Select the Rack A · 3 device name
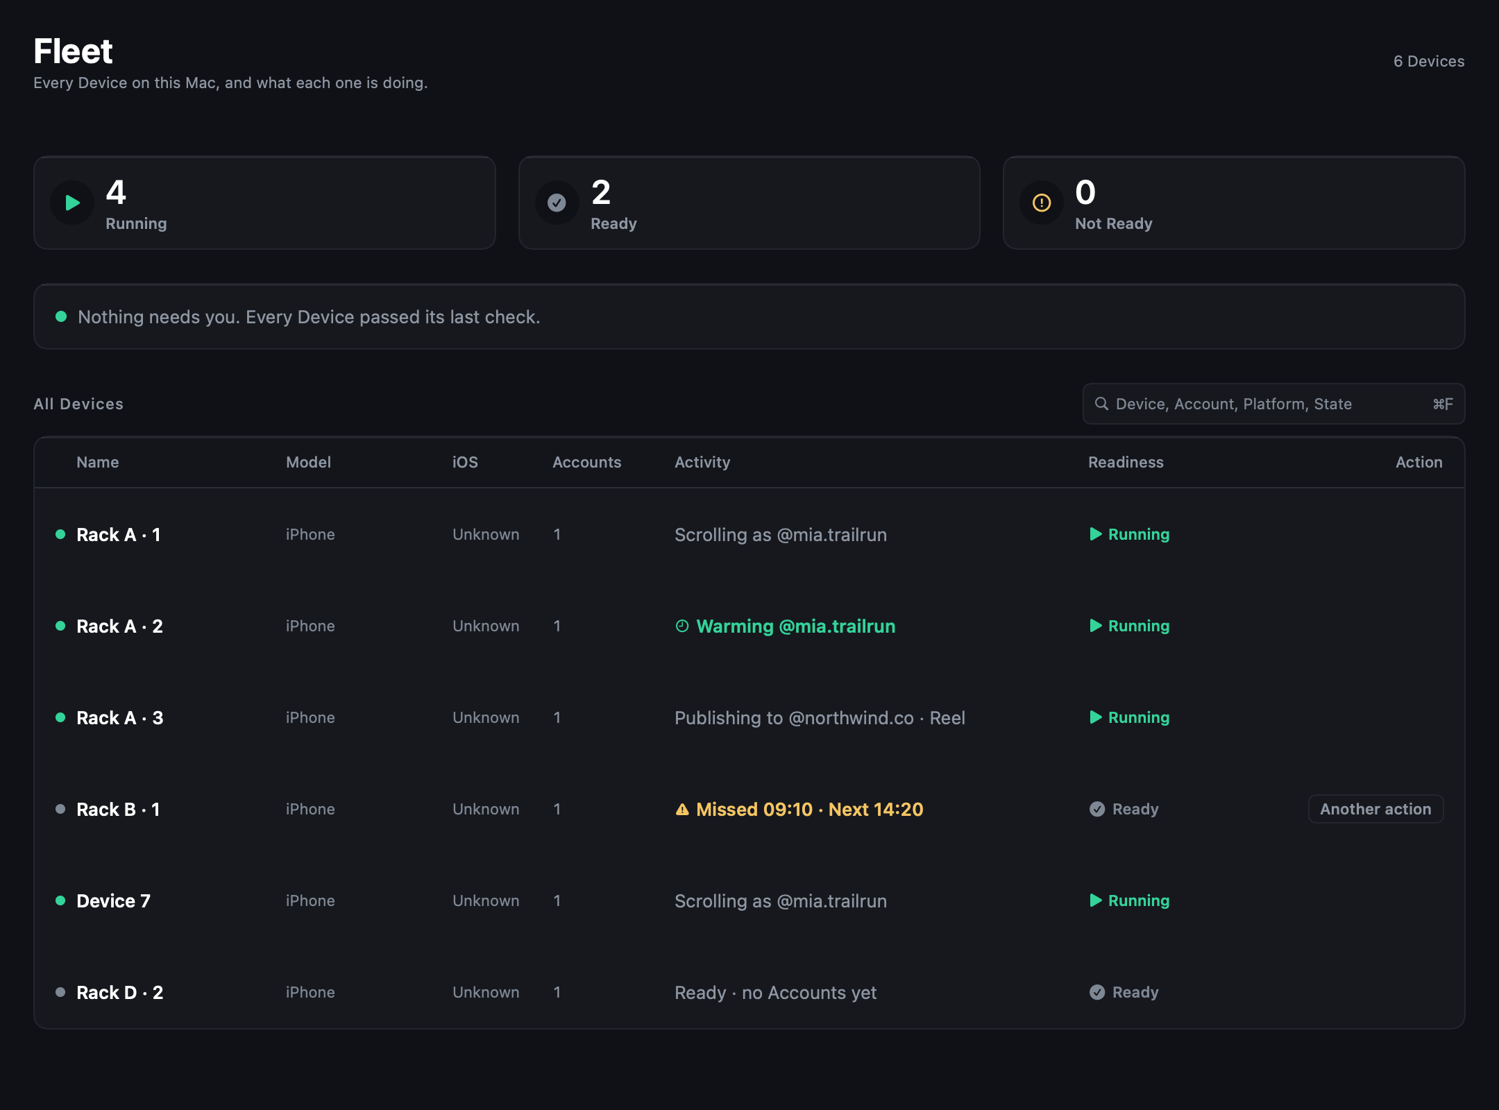 coord(120,717)
